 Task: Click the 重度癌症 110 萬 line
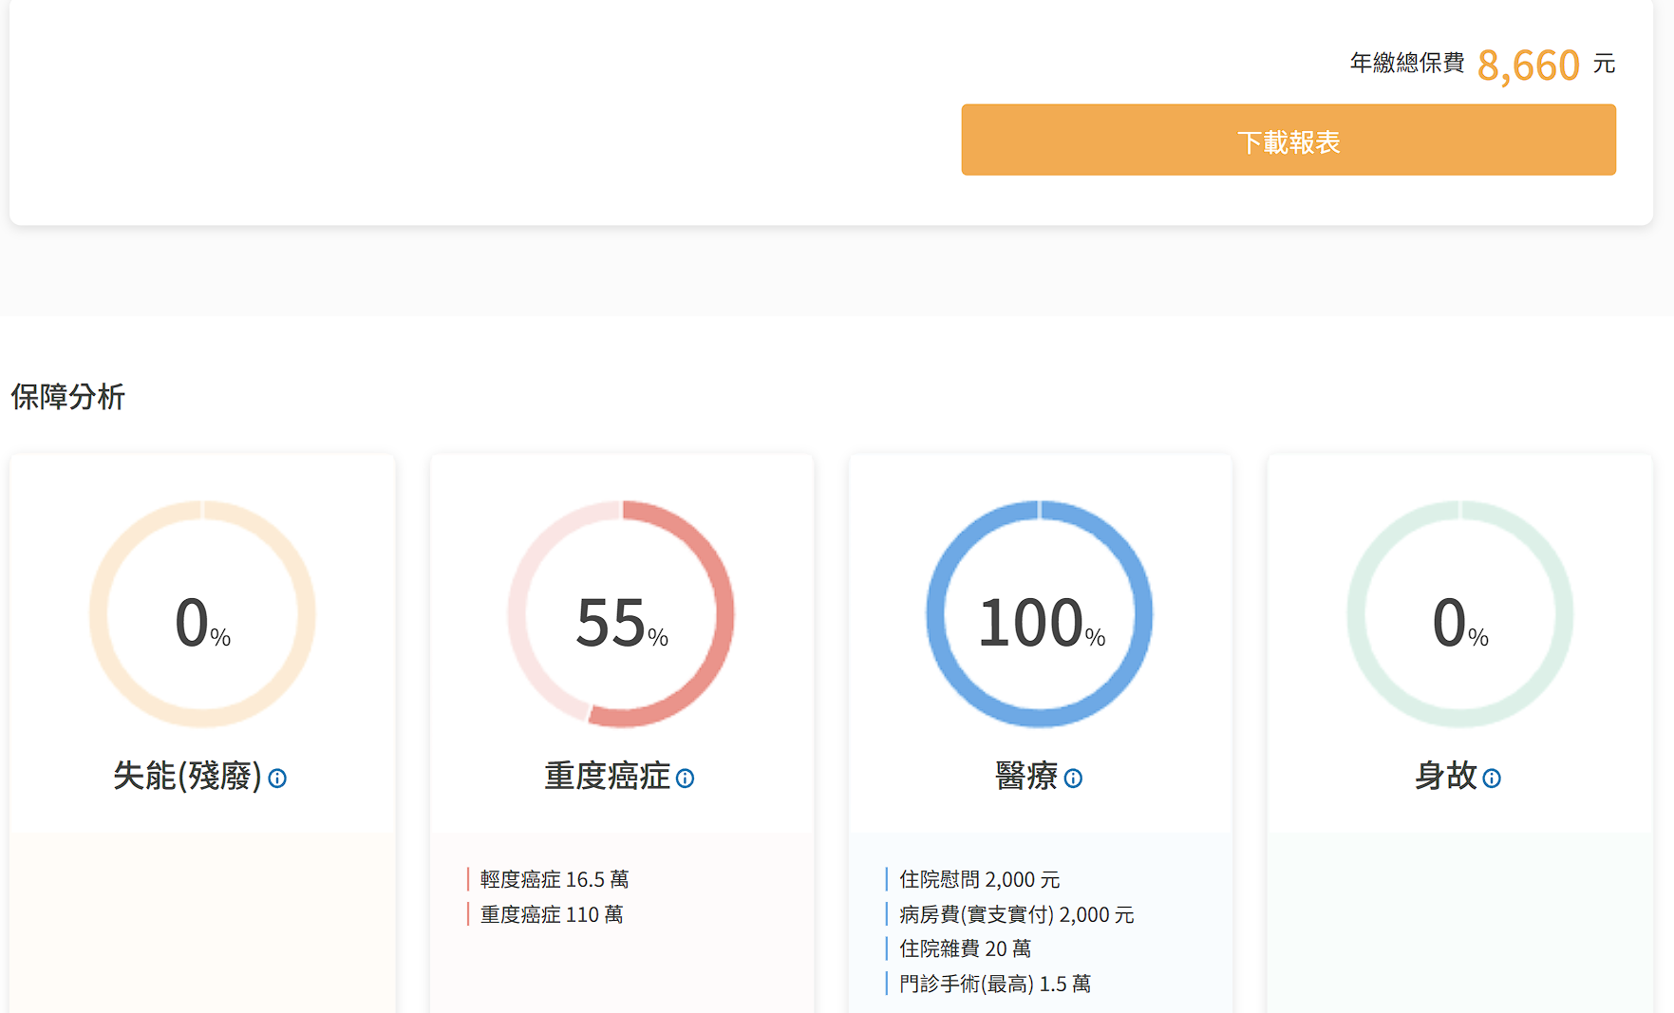551,914
